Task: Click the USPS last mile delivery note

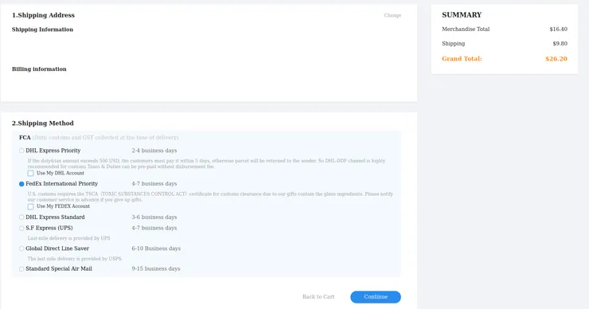Action: point(75,259)
